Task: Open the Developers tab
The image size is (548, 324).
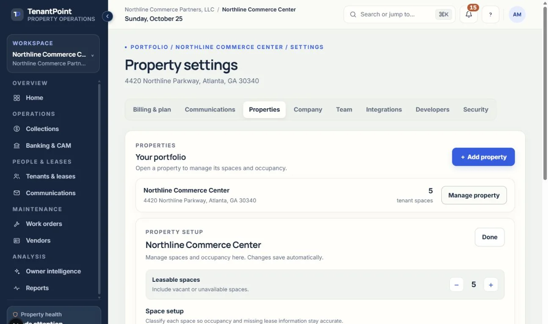Action: [x=432, y=109]
